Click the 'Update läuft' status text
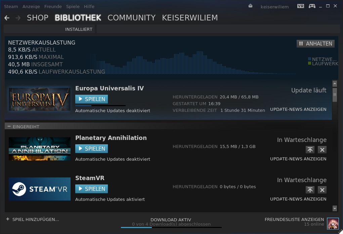 point(309,90)
